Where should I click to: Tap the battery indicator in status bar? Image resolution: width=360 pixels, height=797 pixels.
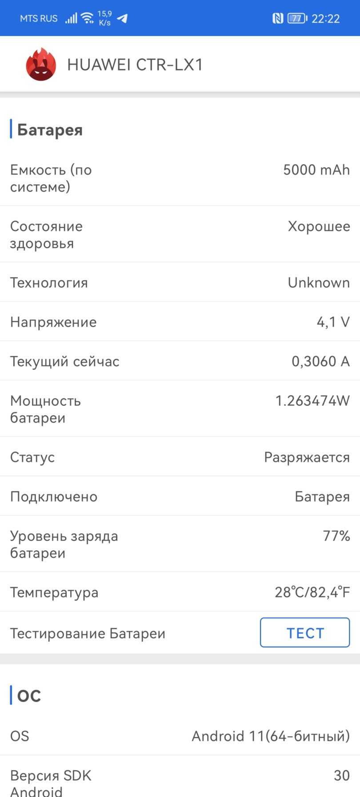click(297, 18)
